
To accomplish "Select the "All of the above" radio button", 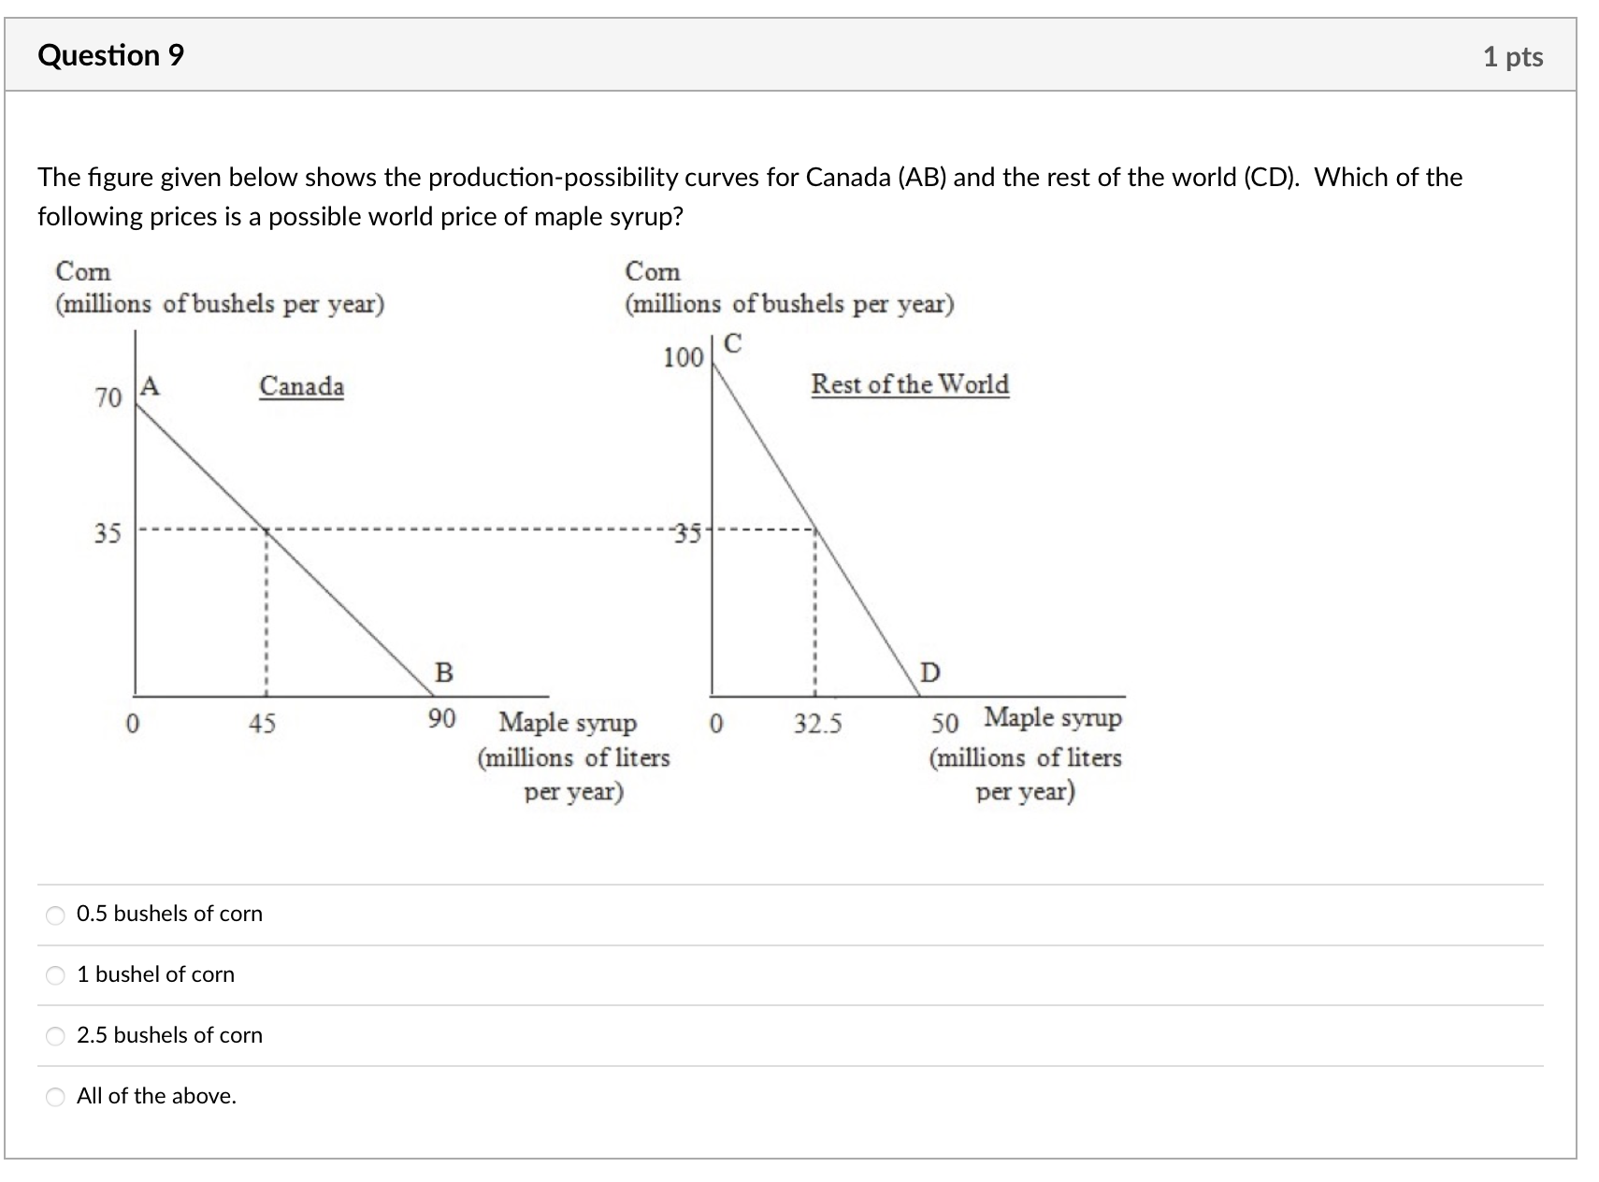I will coord(54,1097).
